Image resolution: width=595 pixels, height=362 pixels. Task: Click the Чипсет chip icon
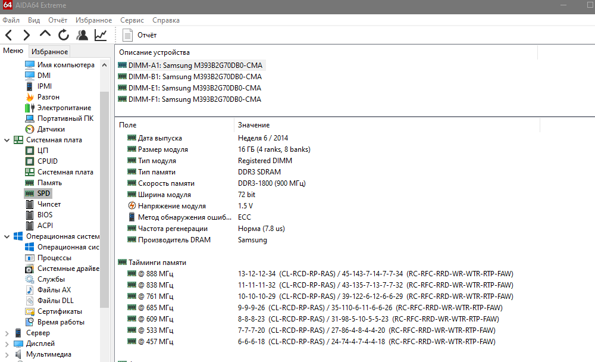tap(30, 204)
